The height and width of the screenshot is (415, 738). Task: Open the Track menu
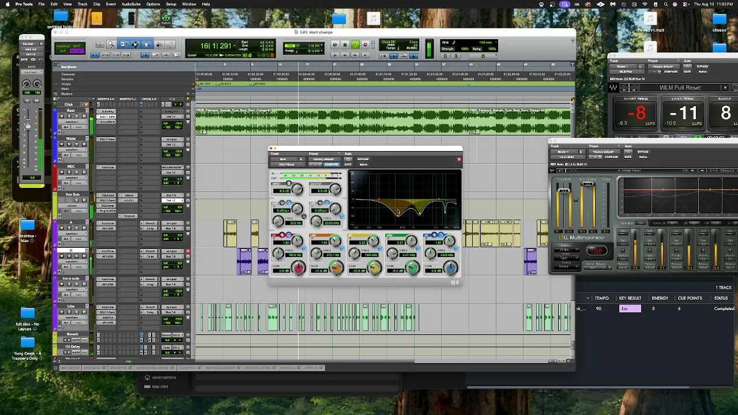[82, 4]
